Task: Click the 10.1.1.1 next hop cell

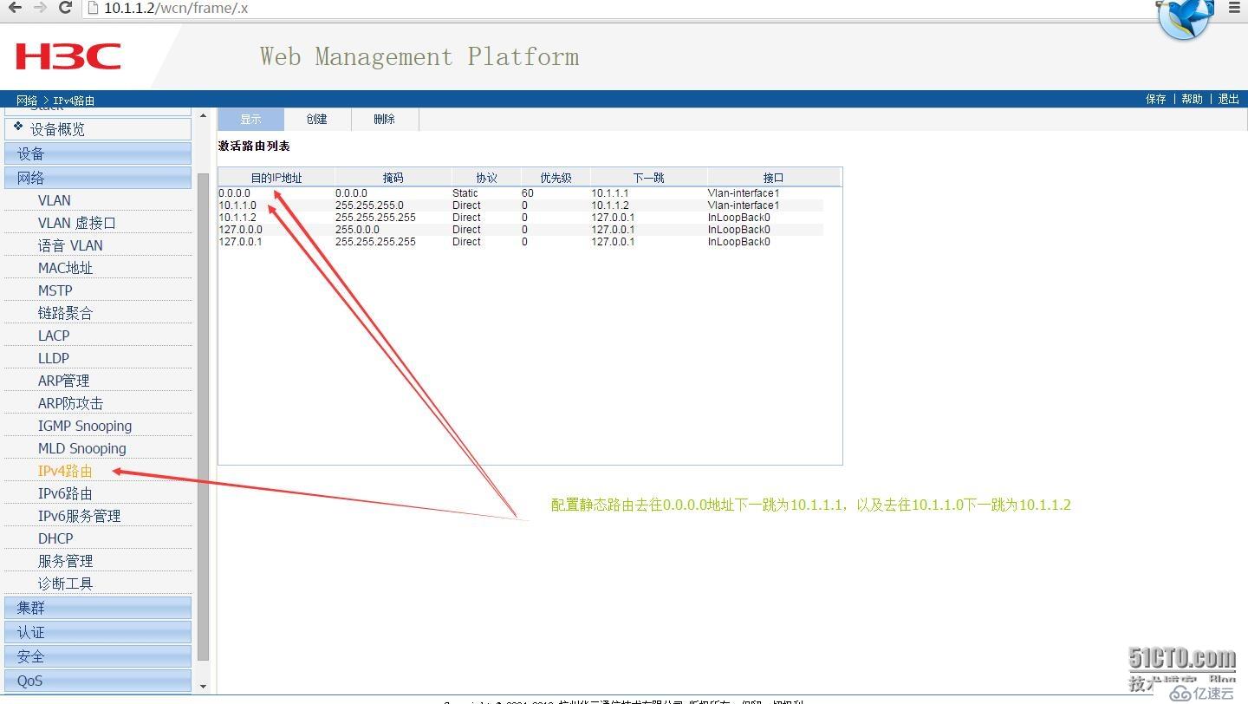Action: point(610,193)
